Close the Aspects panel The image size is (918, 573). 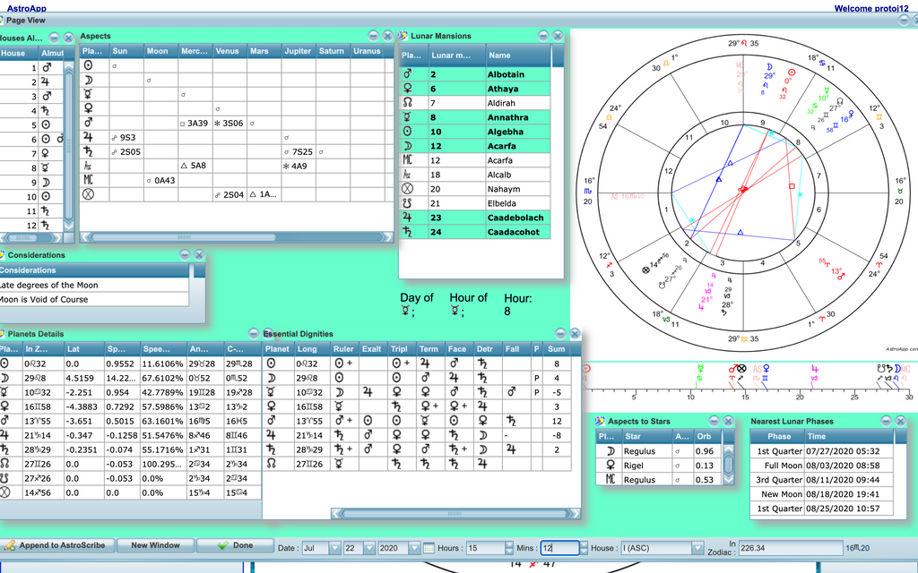(387, 36)
